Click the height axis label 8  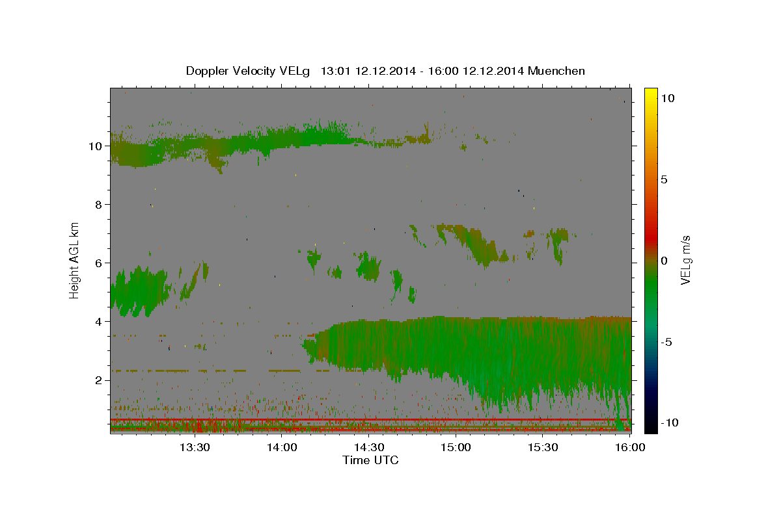[98, 204]
